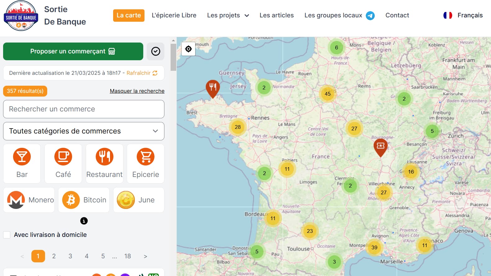This screenshot has width=491, height=276.
Task: Go to results page 4
Action: tap(87, 256)
